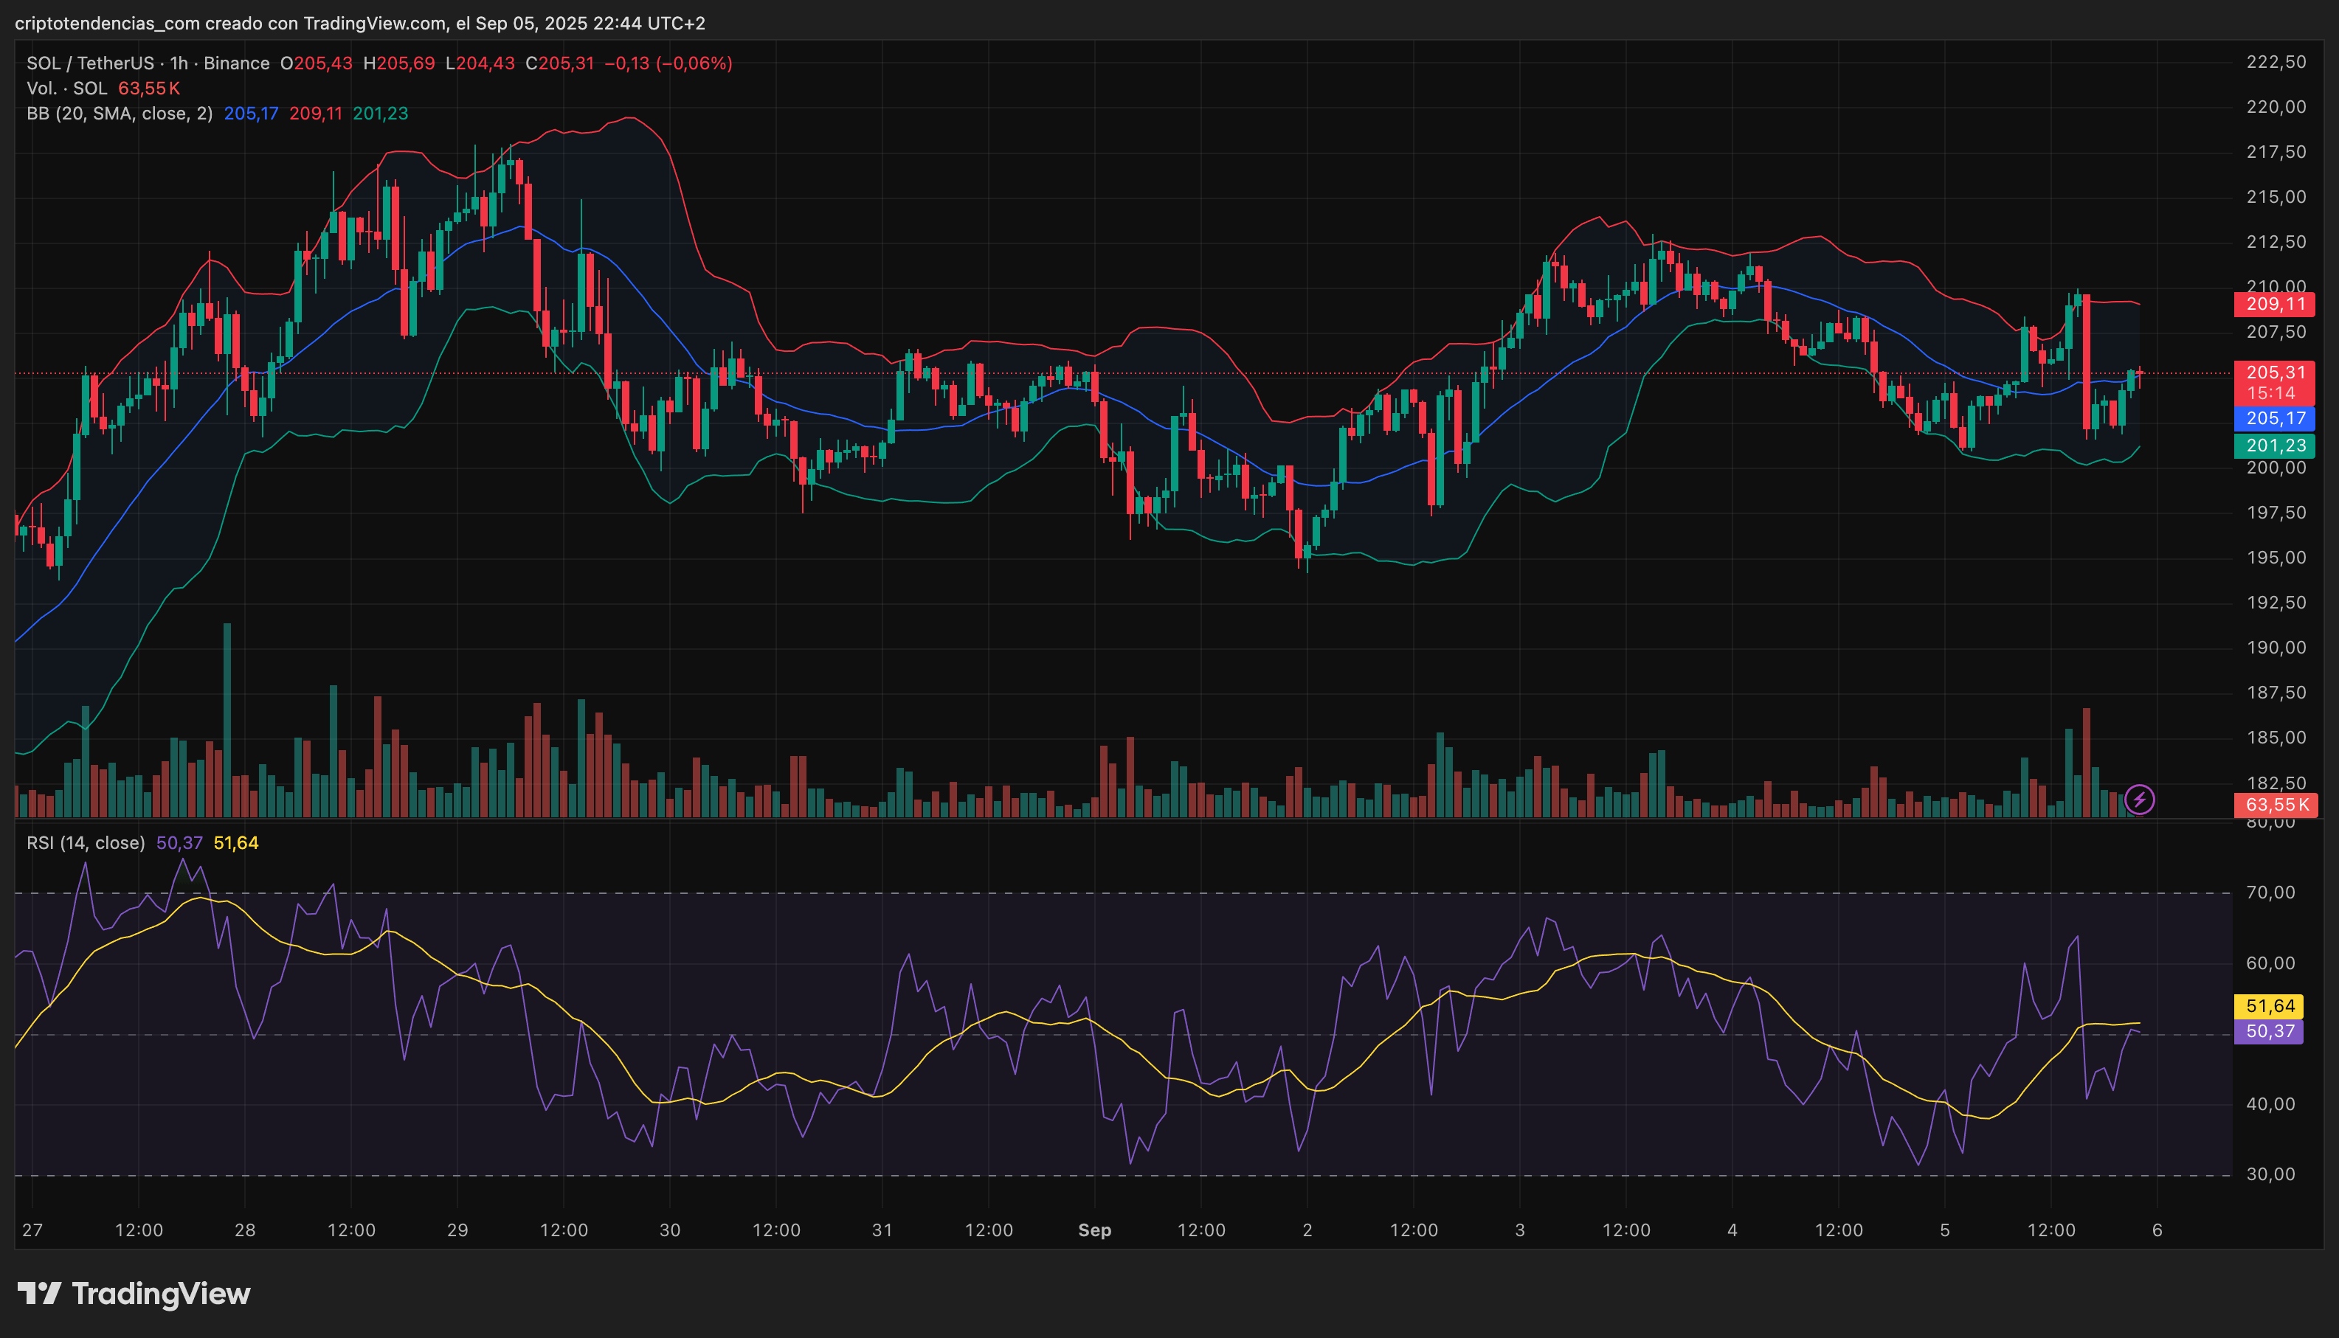Screen dimensions: 2339x1338
Task: Click the yellow 51,64 RSI label
Action: [2269, 1005]
